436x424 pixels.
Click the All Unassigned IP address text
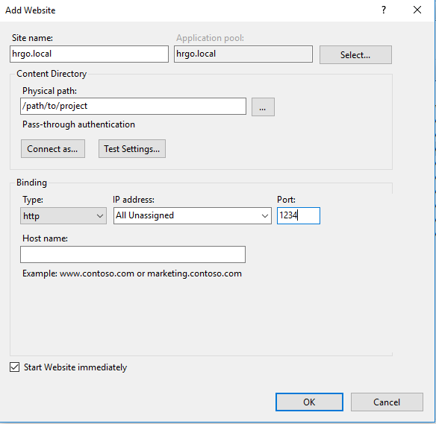[145, 215]
